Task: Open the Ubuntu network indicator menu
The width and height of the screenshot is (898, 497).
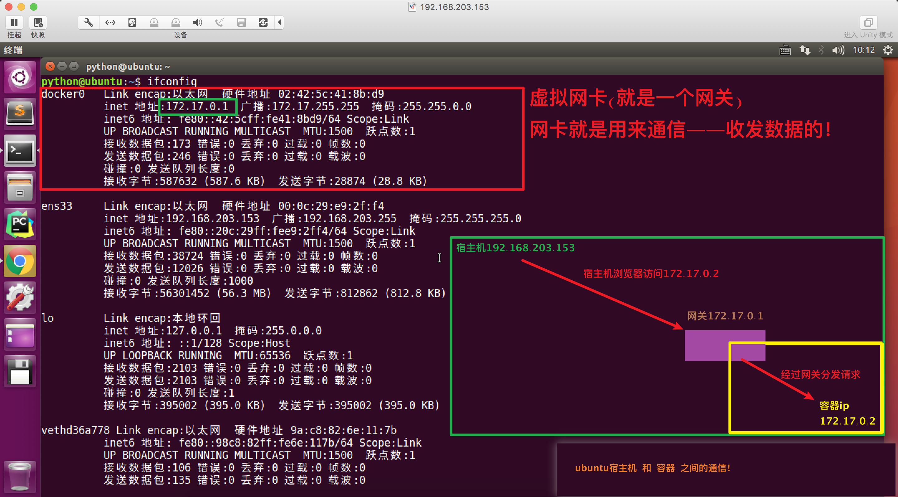Action: pyautogui.click(x=804, y=50)
